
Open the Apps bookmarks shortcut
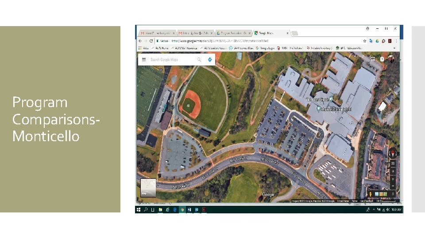click(x=143, y=48)
